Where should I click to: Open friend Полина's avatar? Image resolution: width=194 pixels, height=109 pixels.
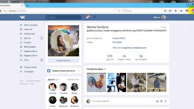(52, 87)
